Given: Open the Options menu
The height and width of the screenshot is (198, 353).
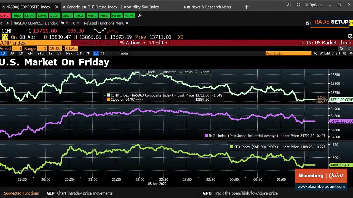Looking at the screenshot, I should click(314, 5).
